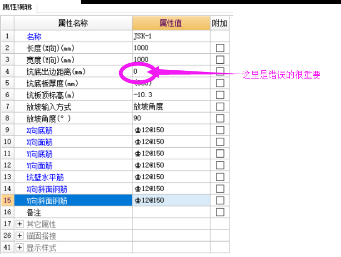Edit the Y向面筋 rebar value
Screen dimensions: 341x257
pos(171,165)
